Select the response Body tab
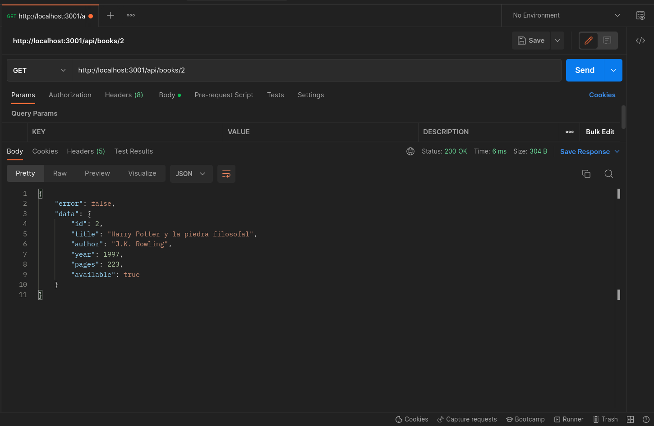The image size is (654, 426). pos(15,151)
